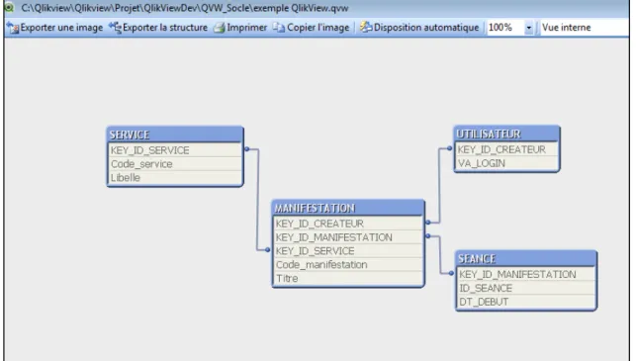Select the UTILISATEUR table header
Image resolution: width=636 pixels, height=361 pixels.
[506, 134]
